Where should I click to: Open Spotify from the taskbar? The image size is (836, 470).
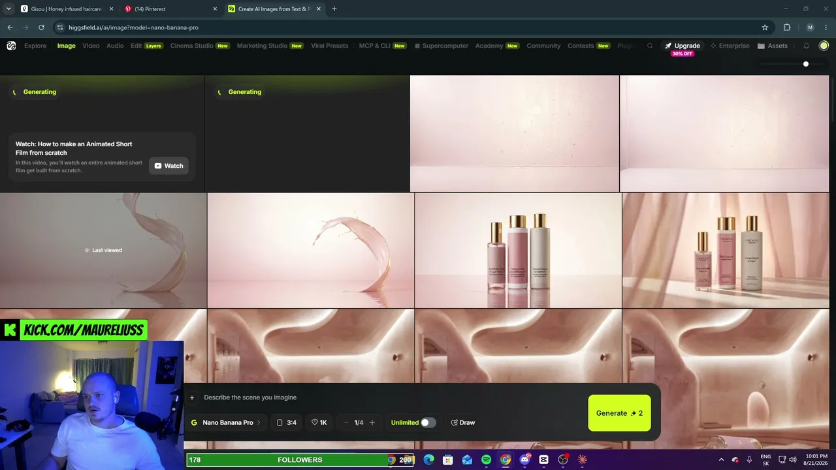click(486, 460)
